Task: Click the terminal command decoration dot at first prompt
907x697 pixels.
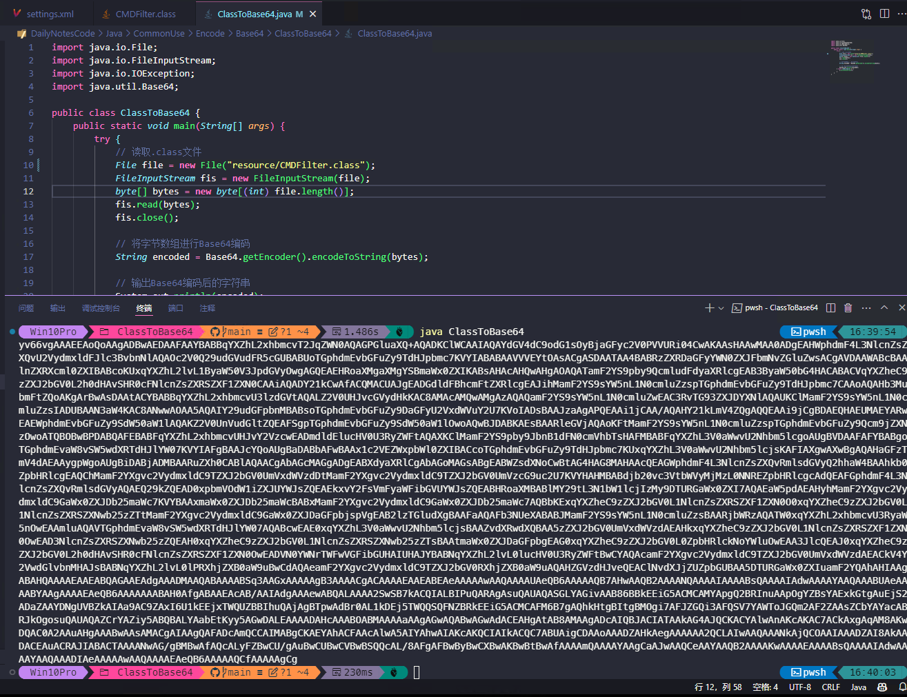Action: pos(12,332)
